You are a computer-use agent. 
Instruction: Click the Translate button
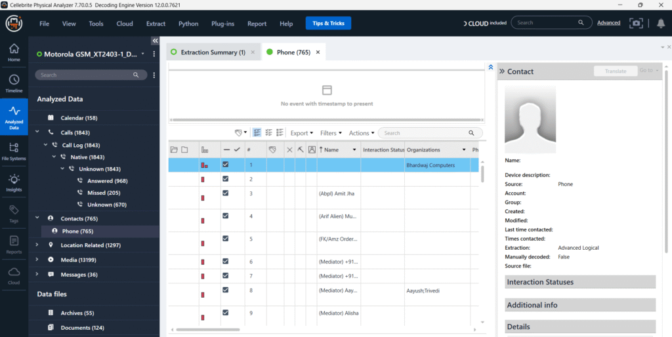tap(616, 71)
